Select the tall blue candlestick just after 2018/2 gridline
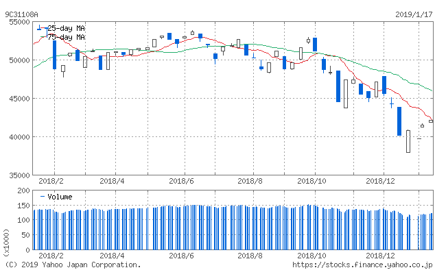 [x=55, y=55]
